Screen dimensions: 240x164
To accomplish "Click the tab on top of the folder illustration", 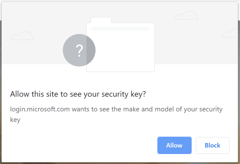I will pos(101,20).
